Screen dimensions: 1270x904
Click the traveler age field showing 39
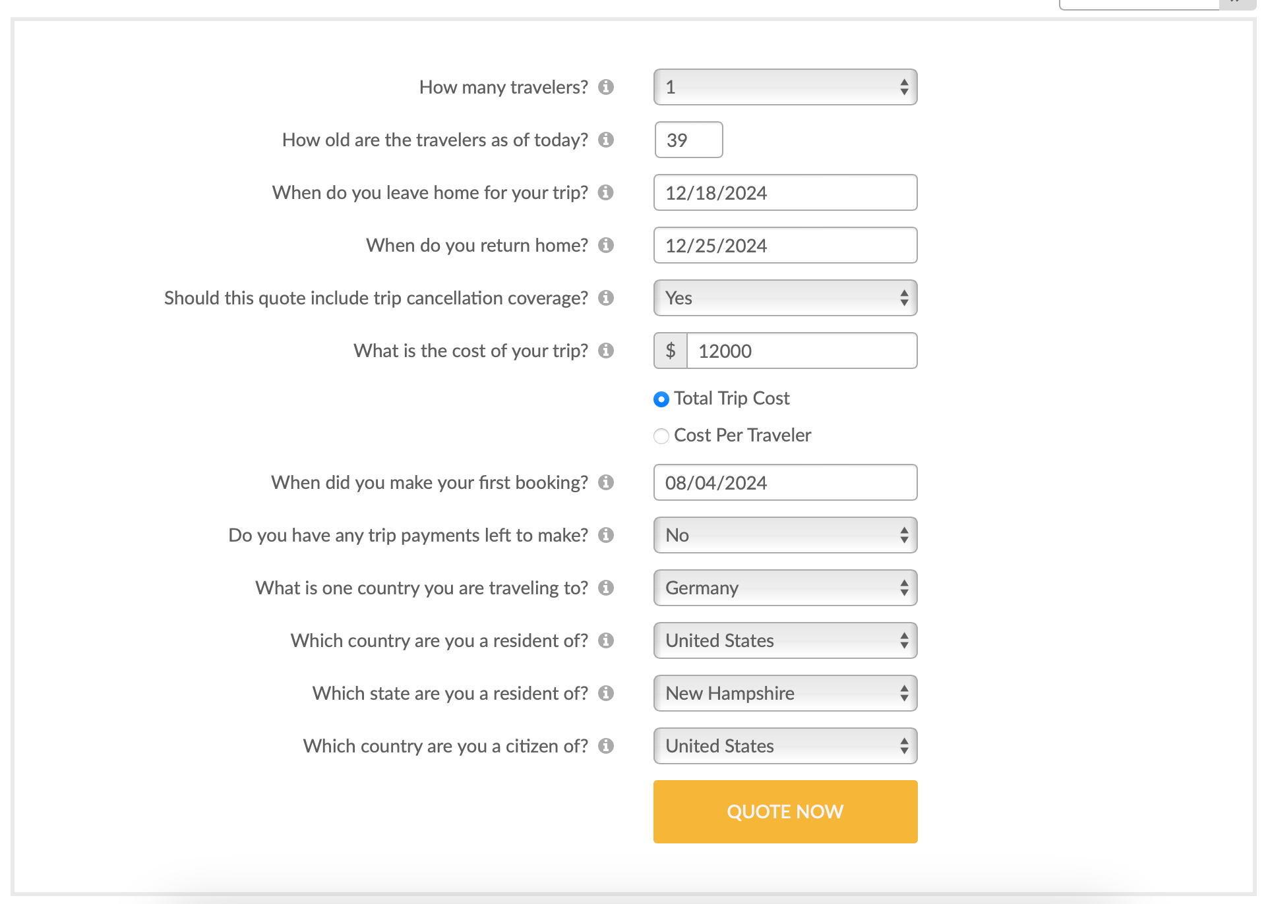pos(688,140)
